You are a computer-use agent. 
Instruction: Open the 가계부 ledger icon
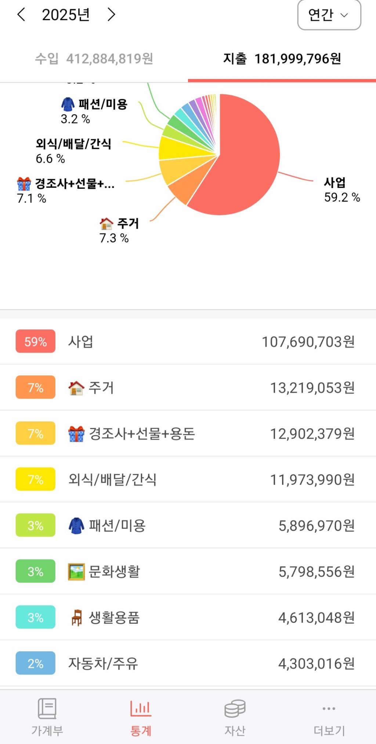(x=47, y=709)
